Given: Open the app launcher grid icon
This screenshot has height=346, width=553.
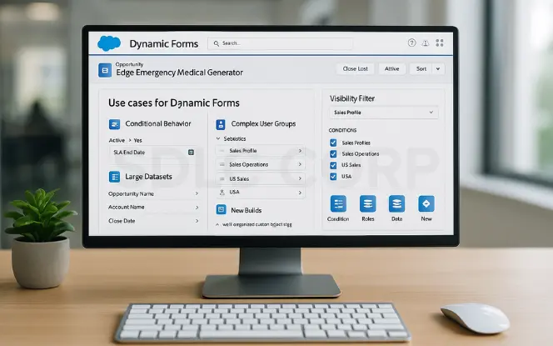Looking at the screenshot, I should [440, 43].
